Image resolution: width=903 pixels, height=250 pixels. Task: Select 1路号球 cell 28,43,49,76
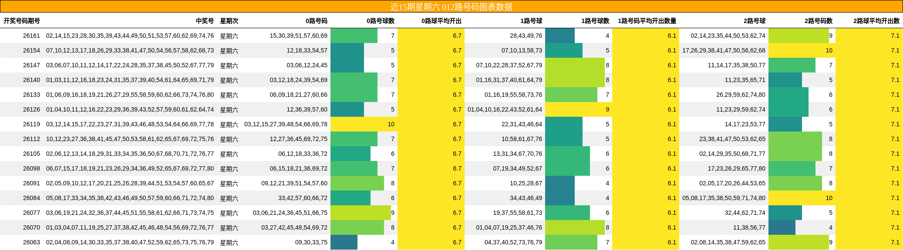coord(526,36)
